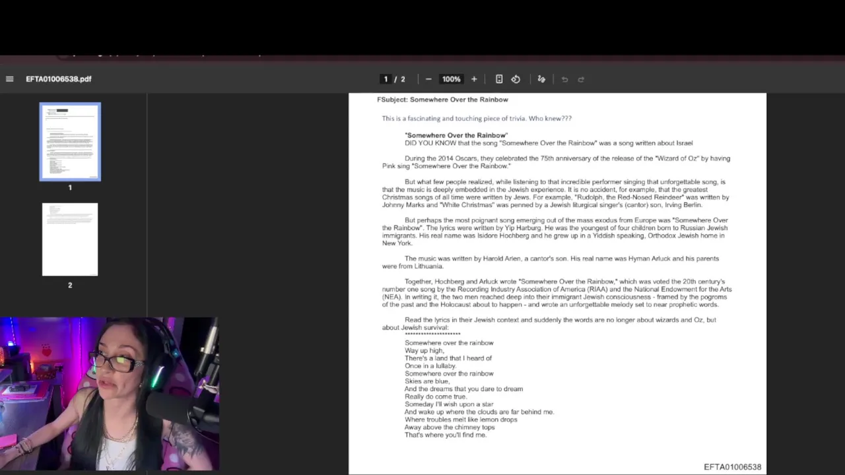
Task: Click 'Read the lyrics in their Jewish context' line
Action: pos(549,324)
